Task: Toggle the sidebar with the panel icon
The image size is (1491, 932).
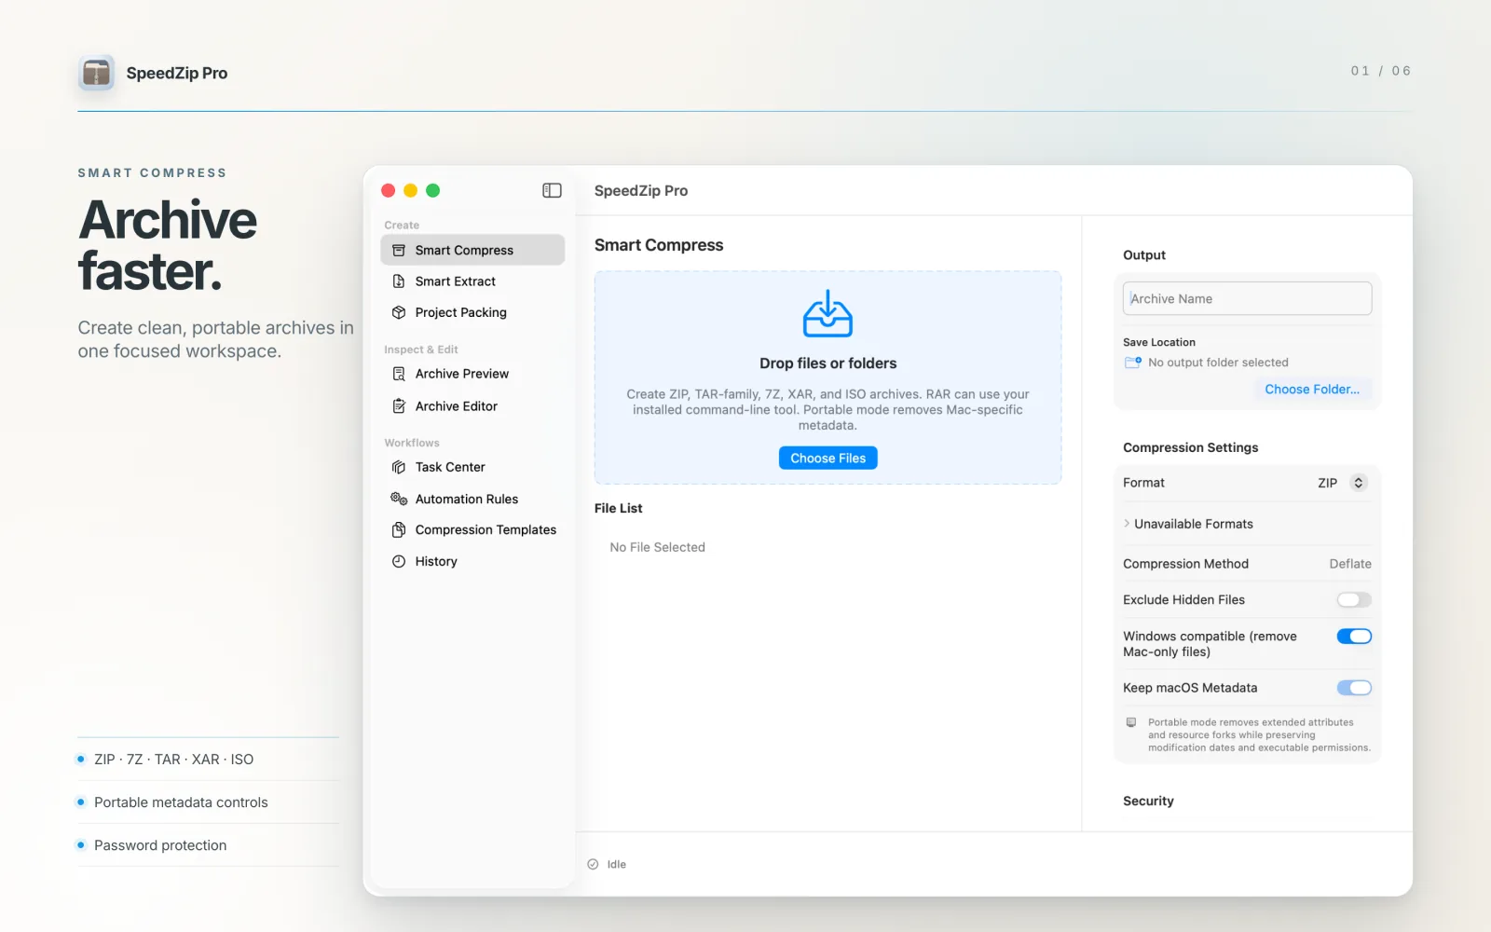Action: [x=552, y=190]
